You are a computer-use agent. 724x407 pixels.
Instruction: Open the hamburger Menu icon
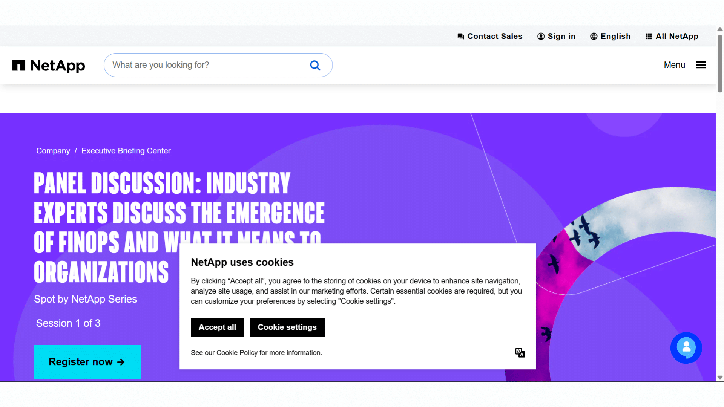click(701, 65)
